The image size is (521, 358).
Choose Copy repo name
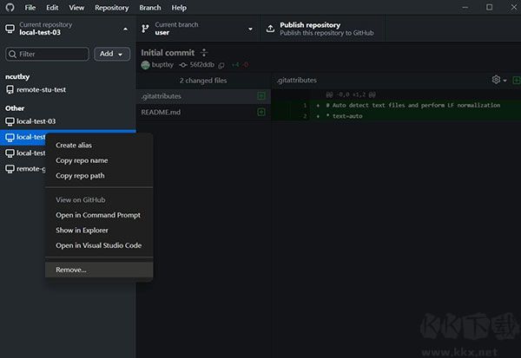coord(99,160)
